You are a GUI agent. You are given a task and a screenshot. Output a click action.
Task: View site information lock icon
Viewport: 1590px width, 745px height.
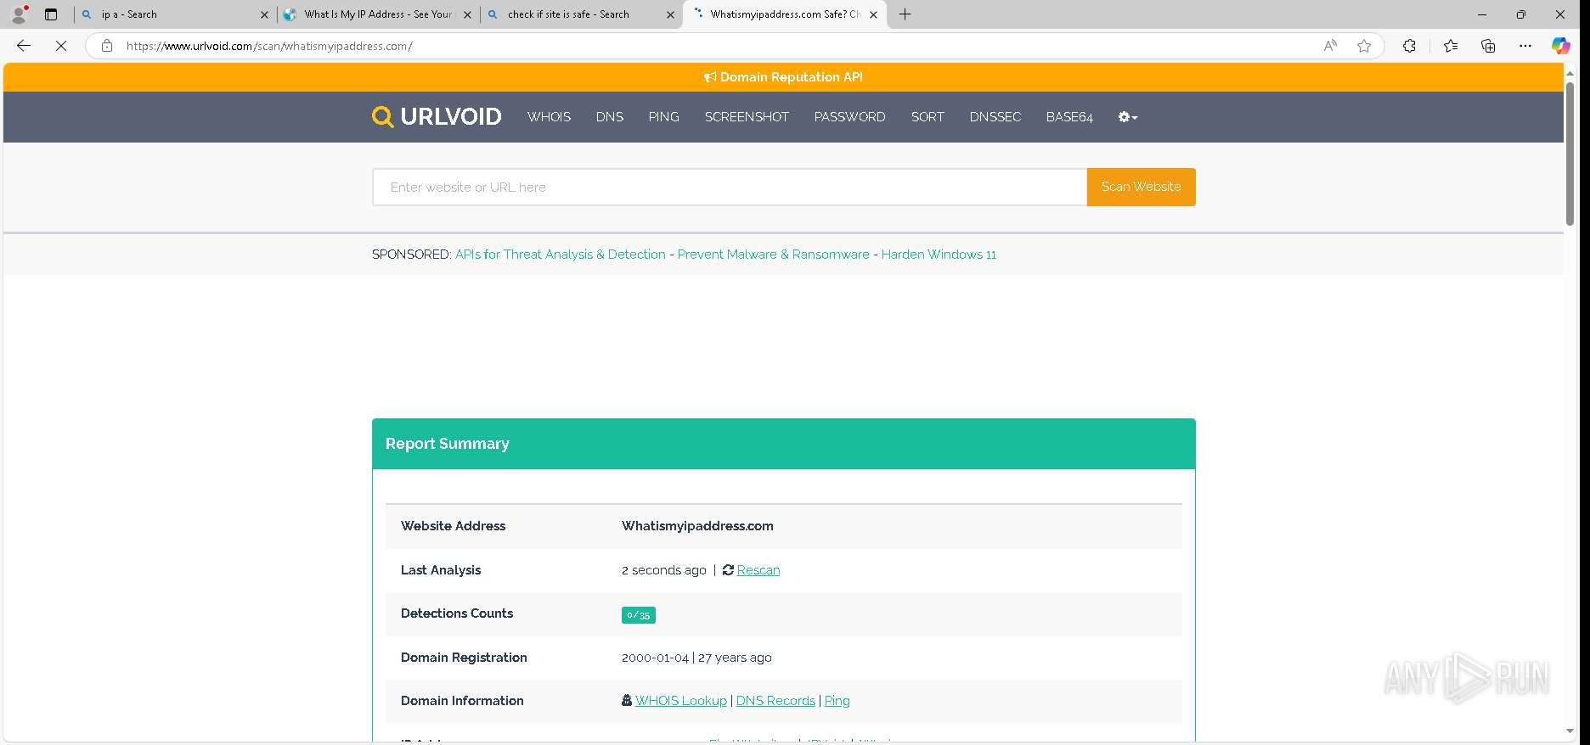coord(107,46)
